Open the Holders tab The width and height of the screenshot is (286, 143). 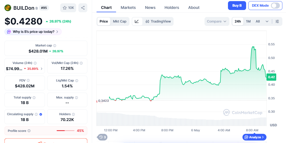pyautogui.click(x=172, y=8)
